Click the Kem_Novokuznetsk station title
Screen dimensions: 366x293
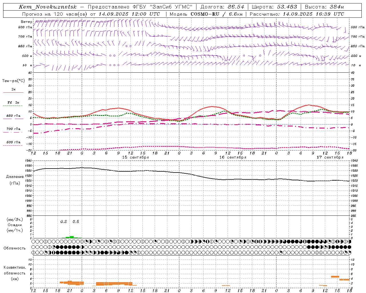[x=48, y=7]
